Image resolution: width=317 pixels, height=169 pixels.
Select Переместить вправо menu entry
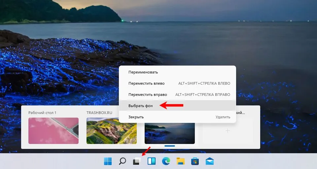177,95
